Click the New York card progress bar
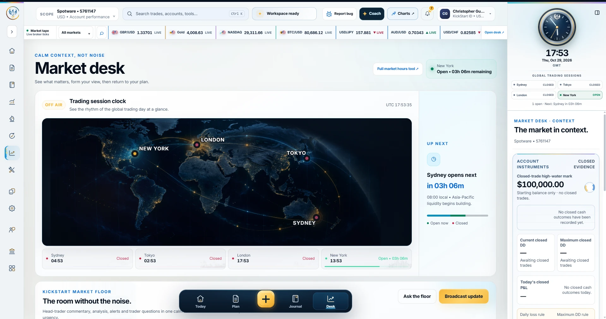Screen dimensions: 606x319 tap(366, 266)
